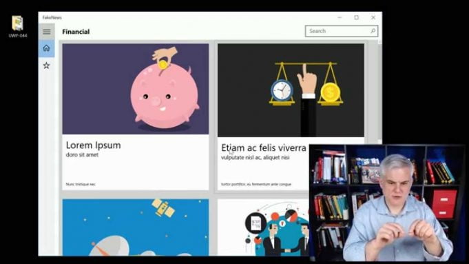Screen dimensions: 469x264
Task: Open the balance scale article image
Action: (x=291, y=90)
